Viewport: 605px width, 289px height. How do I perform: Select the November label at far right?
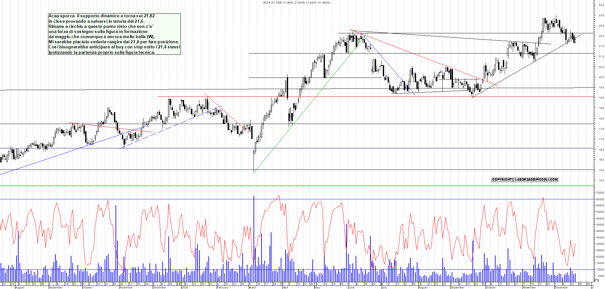click(x=529, y=287)
